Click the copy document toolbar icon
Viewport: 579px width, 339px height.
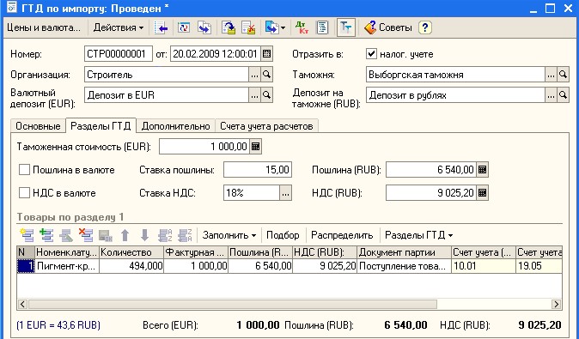tap(204, 27)
